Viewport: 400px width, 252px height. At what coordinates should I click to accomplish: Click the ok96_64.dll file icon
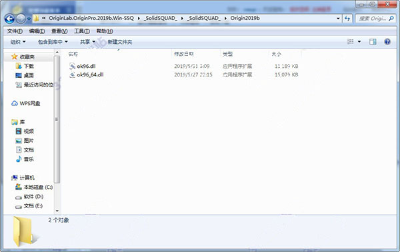click(72, 74)
